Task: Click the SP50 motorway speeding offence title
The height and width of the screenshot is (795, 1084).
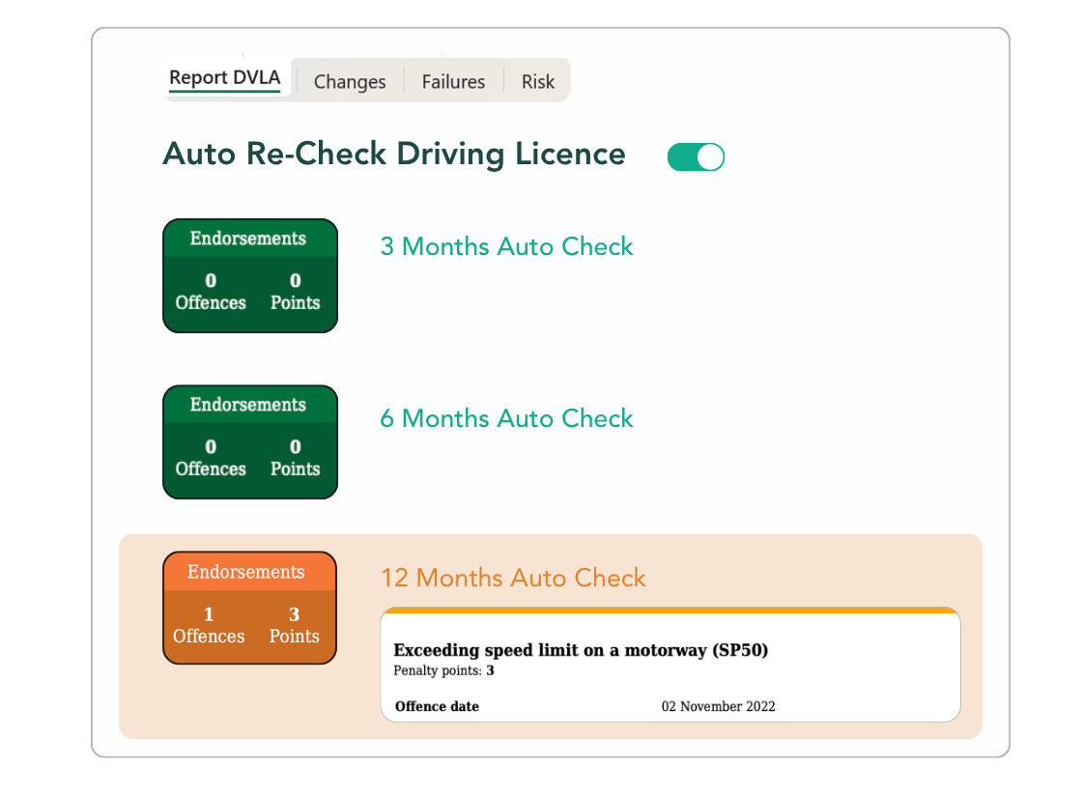Action: (581, 650)
